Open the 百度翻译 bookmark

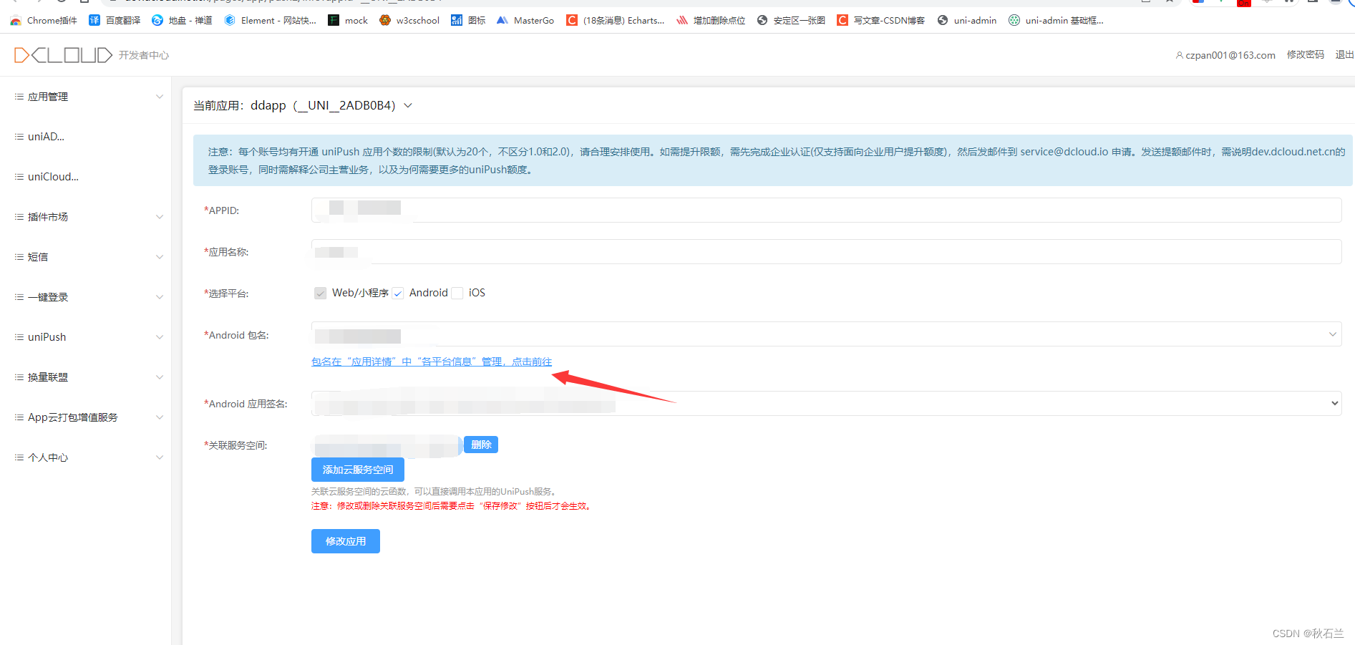pyautogui.click(x=115, y=21)
